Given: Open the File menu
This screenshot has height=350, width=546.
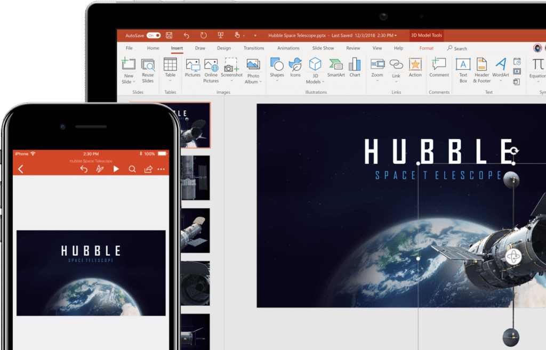Looking at the screenshot, I should (129, 48).
